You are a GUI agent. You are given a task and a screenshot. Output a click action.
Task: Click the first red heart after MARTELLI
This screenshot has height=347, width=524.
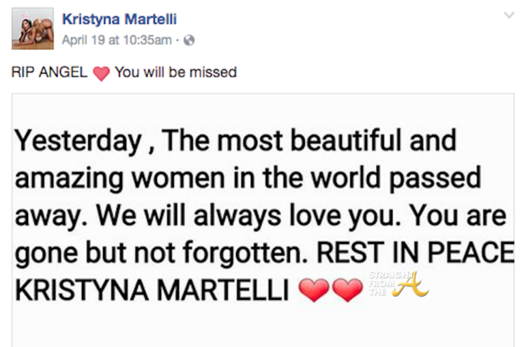point(315,290)
